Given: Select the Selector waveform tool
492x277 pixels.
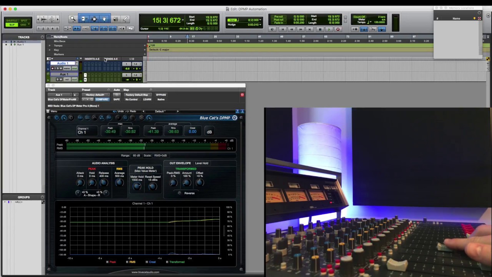Looking at the screenshot, I should tap(94, 19).
